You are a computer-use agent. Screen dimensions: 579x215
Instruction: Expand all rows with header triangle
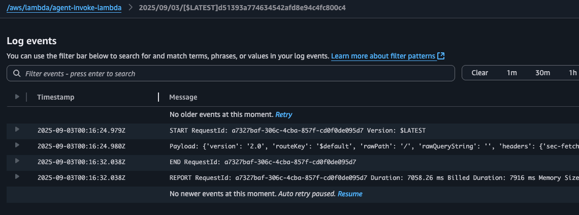17,97
